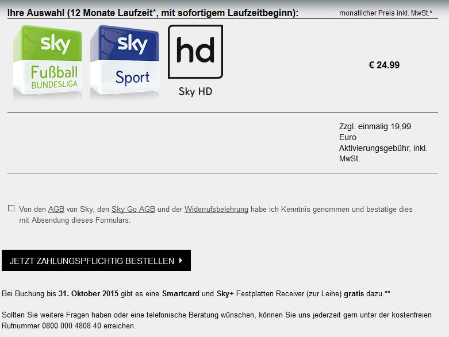Click the white sky logo on the green cube
This screenshot has width=449, height=337.
[x=55, y=44]
